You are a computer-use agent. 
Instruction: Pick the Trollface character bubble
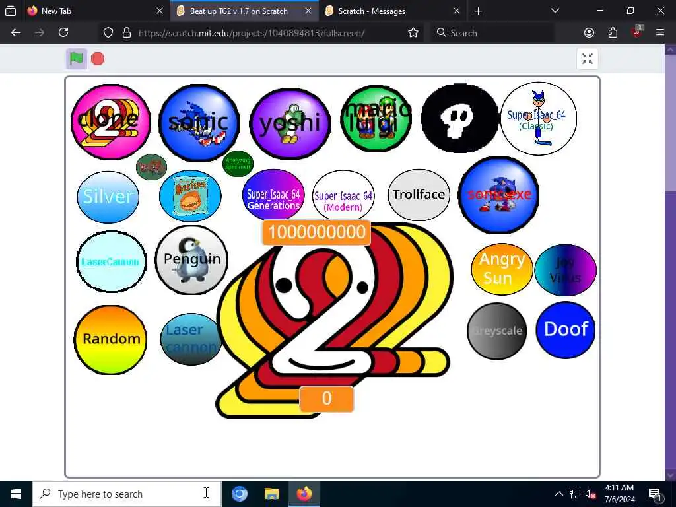pos(419,195)
